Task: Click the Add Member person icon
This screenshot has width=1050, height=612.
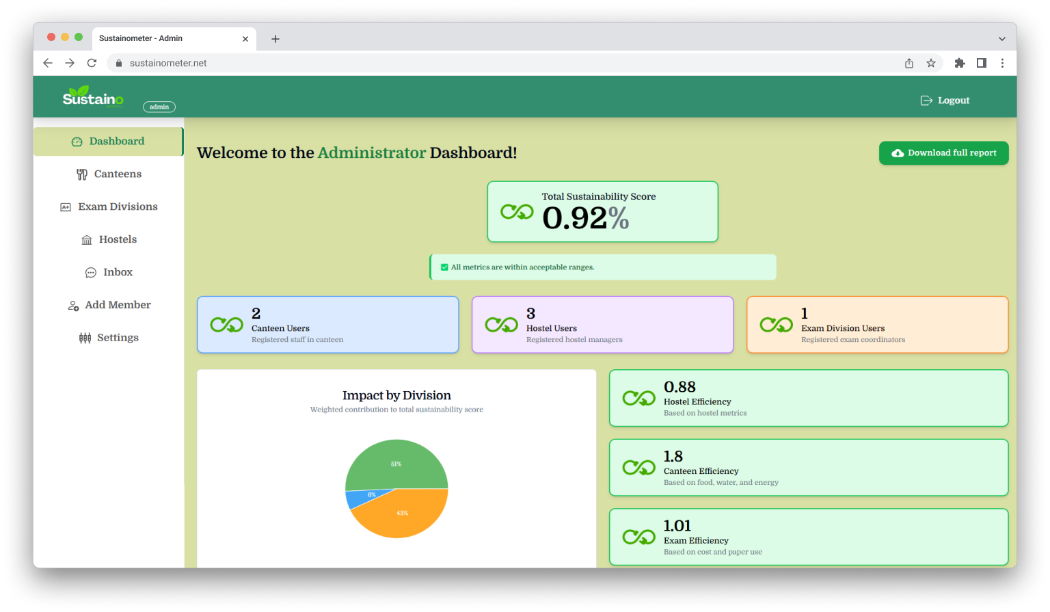Action: (x=73, y=306)
